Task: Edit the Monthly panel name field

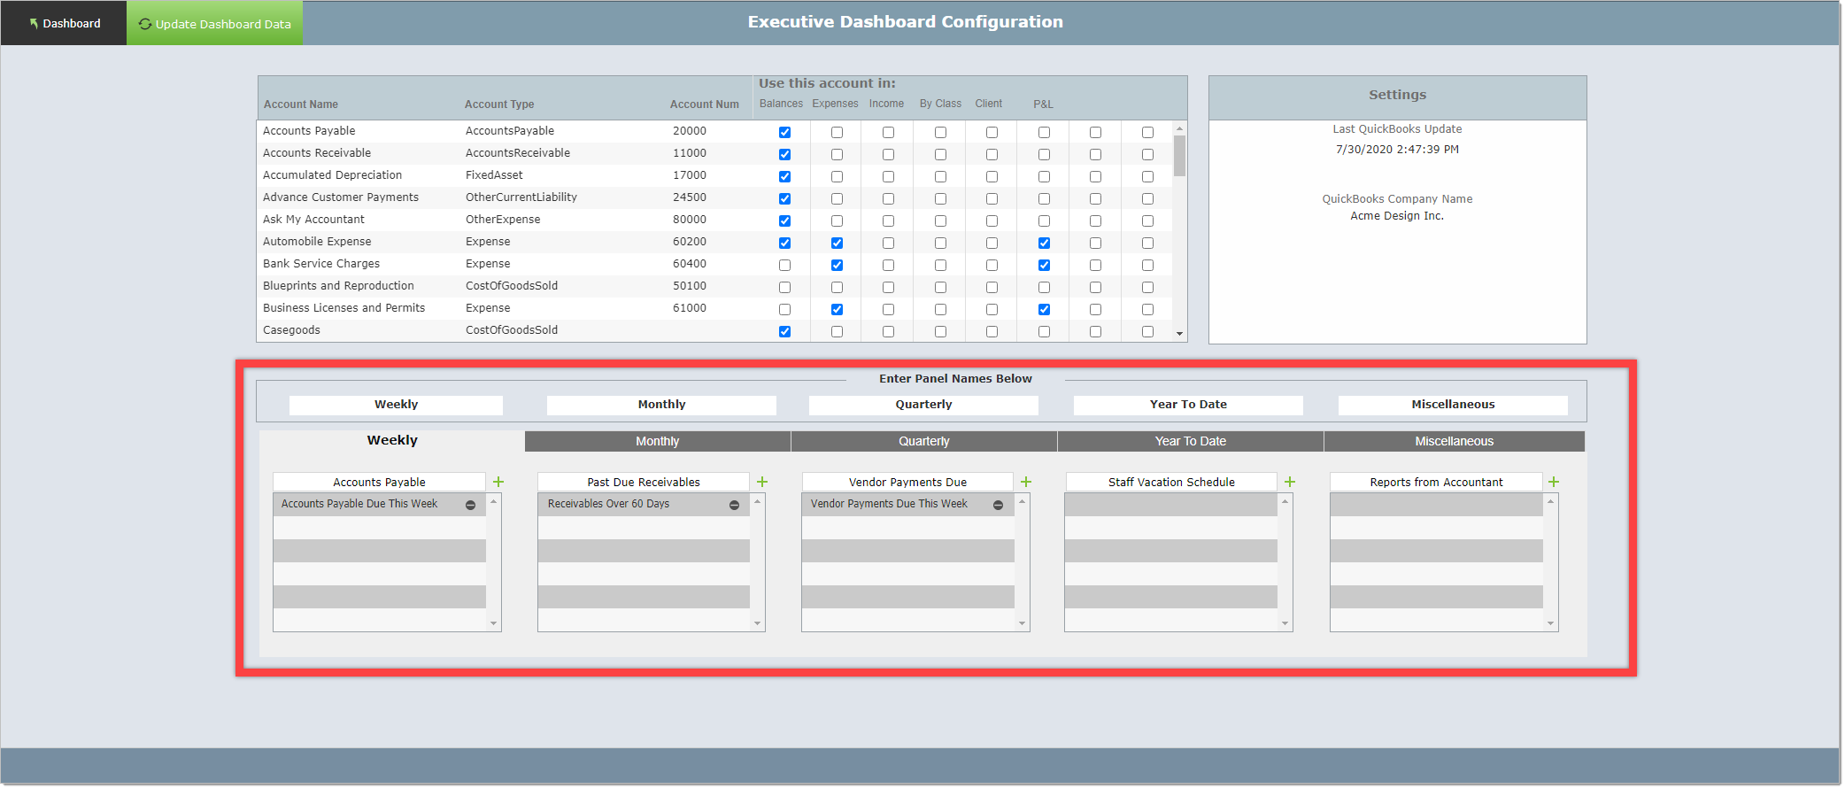Action: point(661,405)
